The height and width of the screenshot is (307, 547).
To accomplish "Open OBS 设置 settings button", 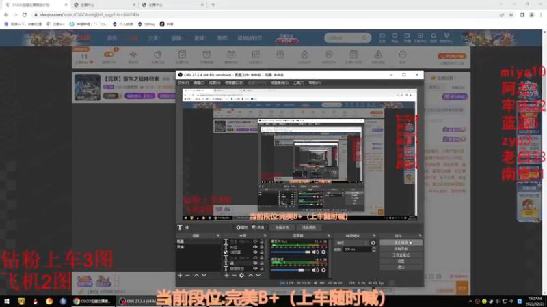I will (401, 261).
